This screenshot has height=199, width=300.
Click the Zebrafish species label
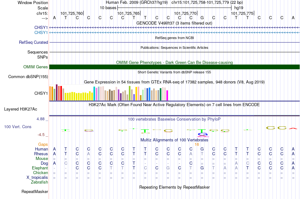click(x=39, y=182)
